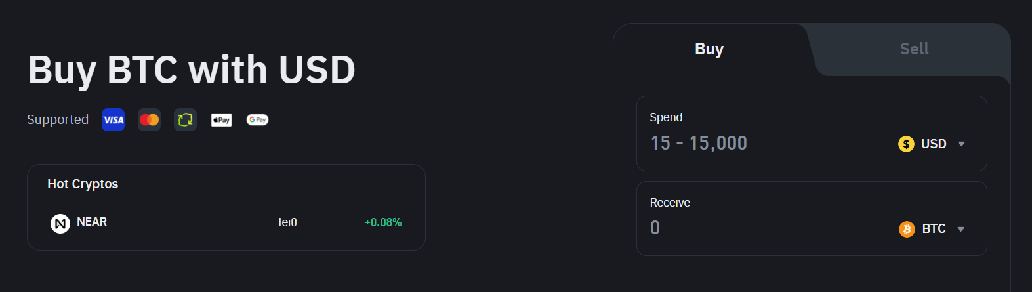This screenshot has width=1032, height=292.
Task: Expand the BTC crypto dropdown arrow
Action: pos(960,229)
